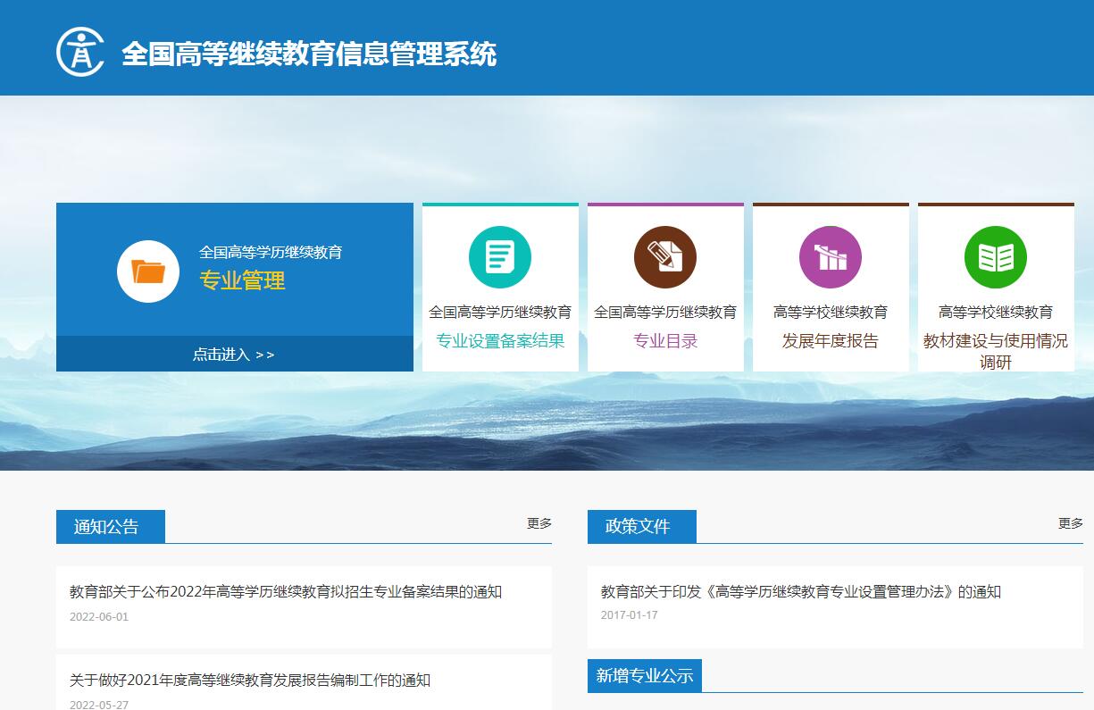The width and height of the screenshot is (1094, 710).
Task: Click the orange folder icon for 专业管理
Action: pos(148,271)
